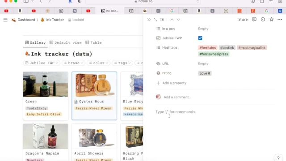Open the Notion sidebar hamburger menu

coord(5,20)
